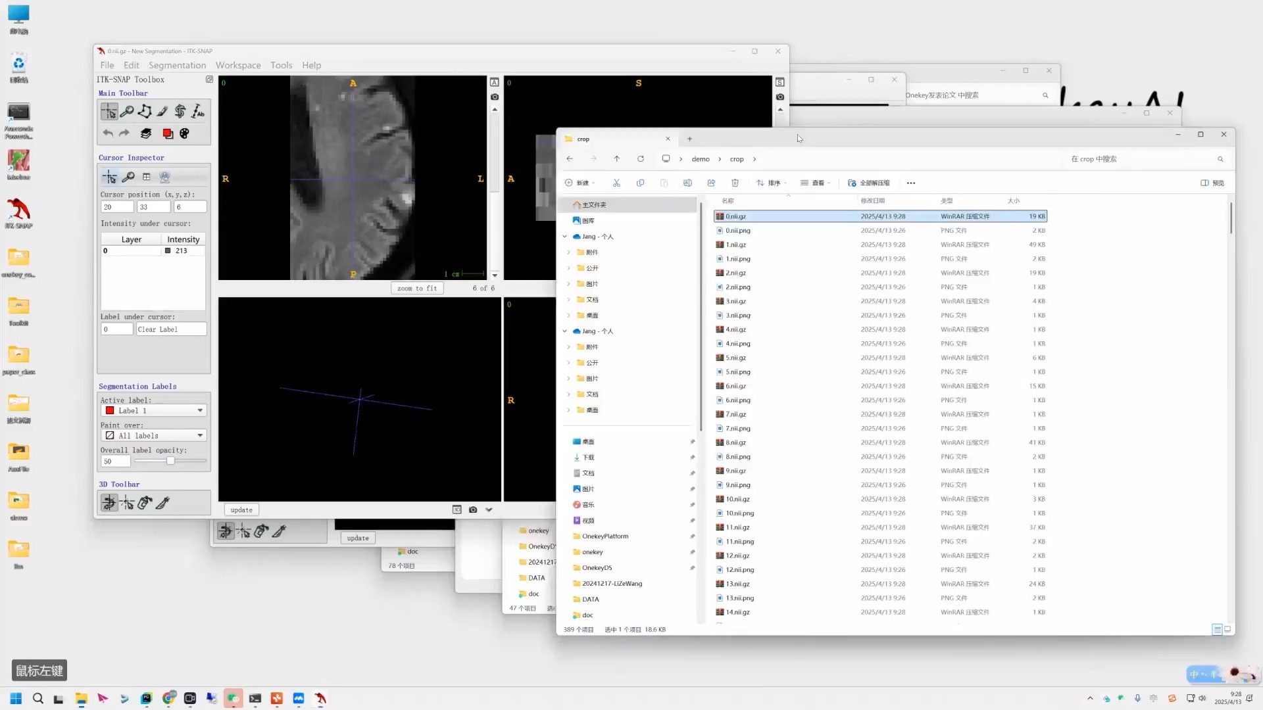Activate the Snake active contour tool

tap(180, 111)
